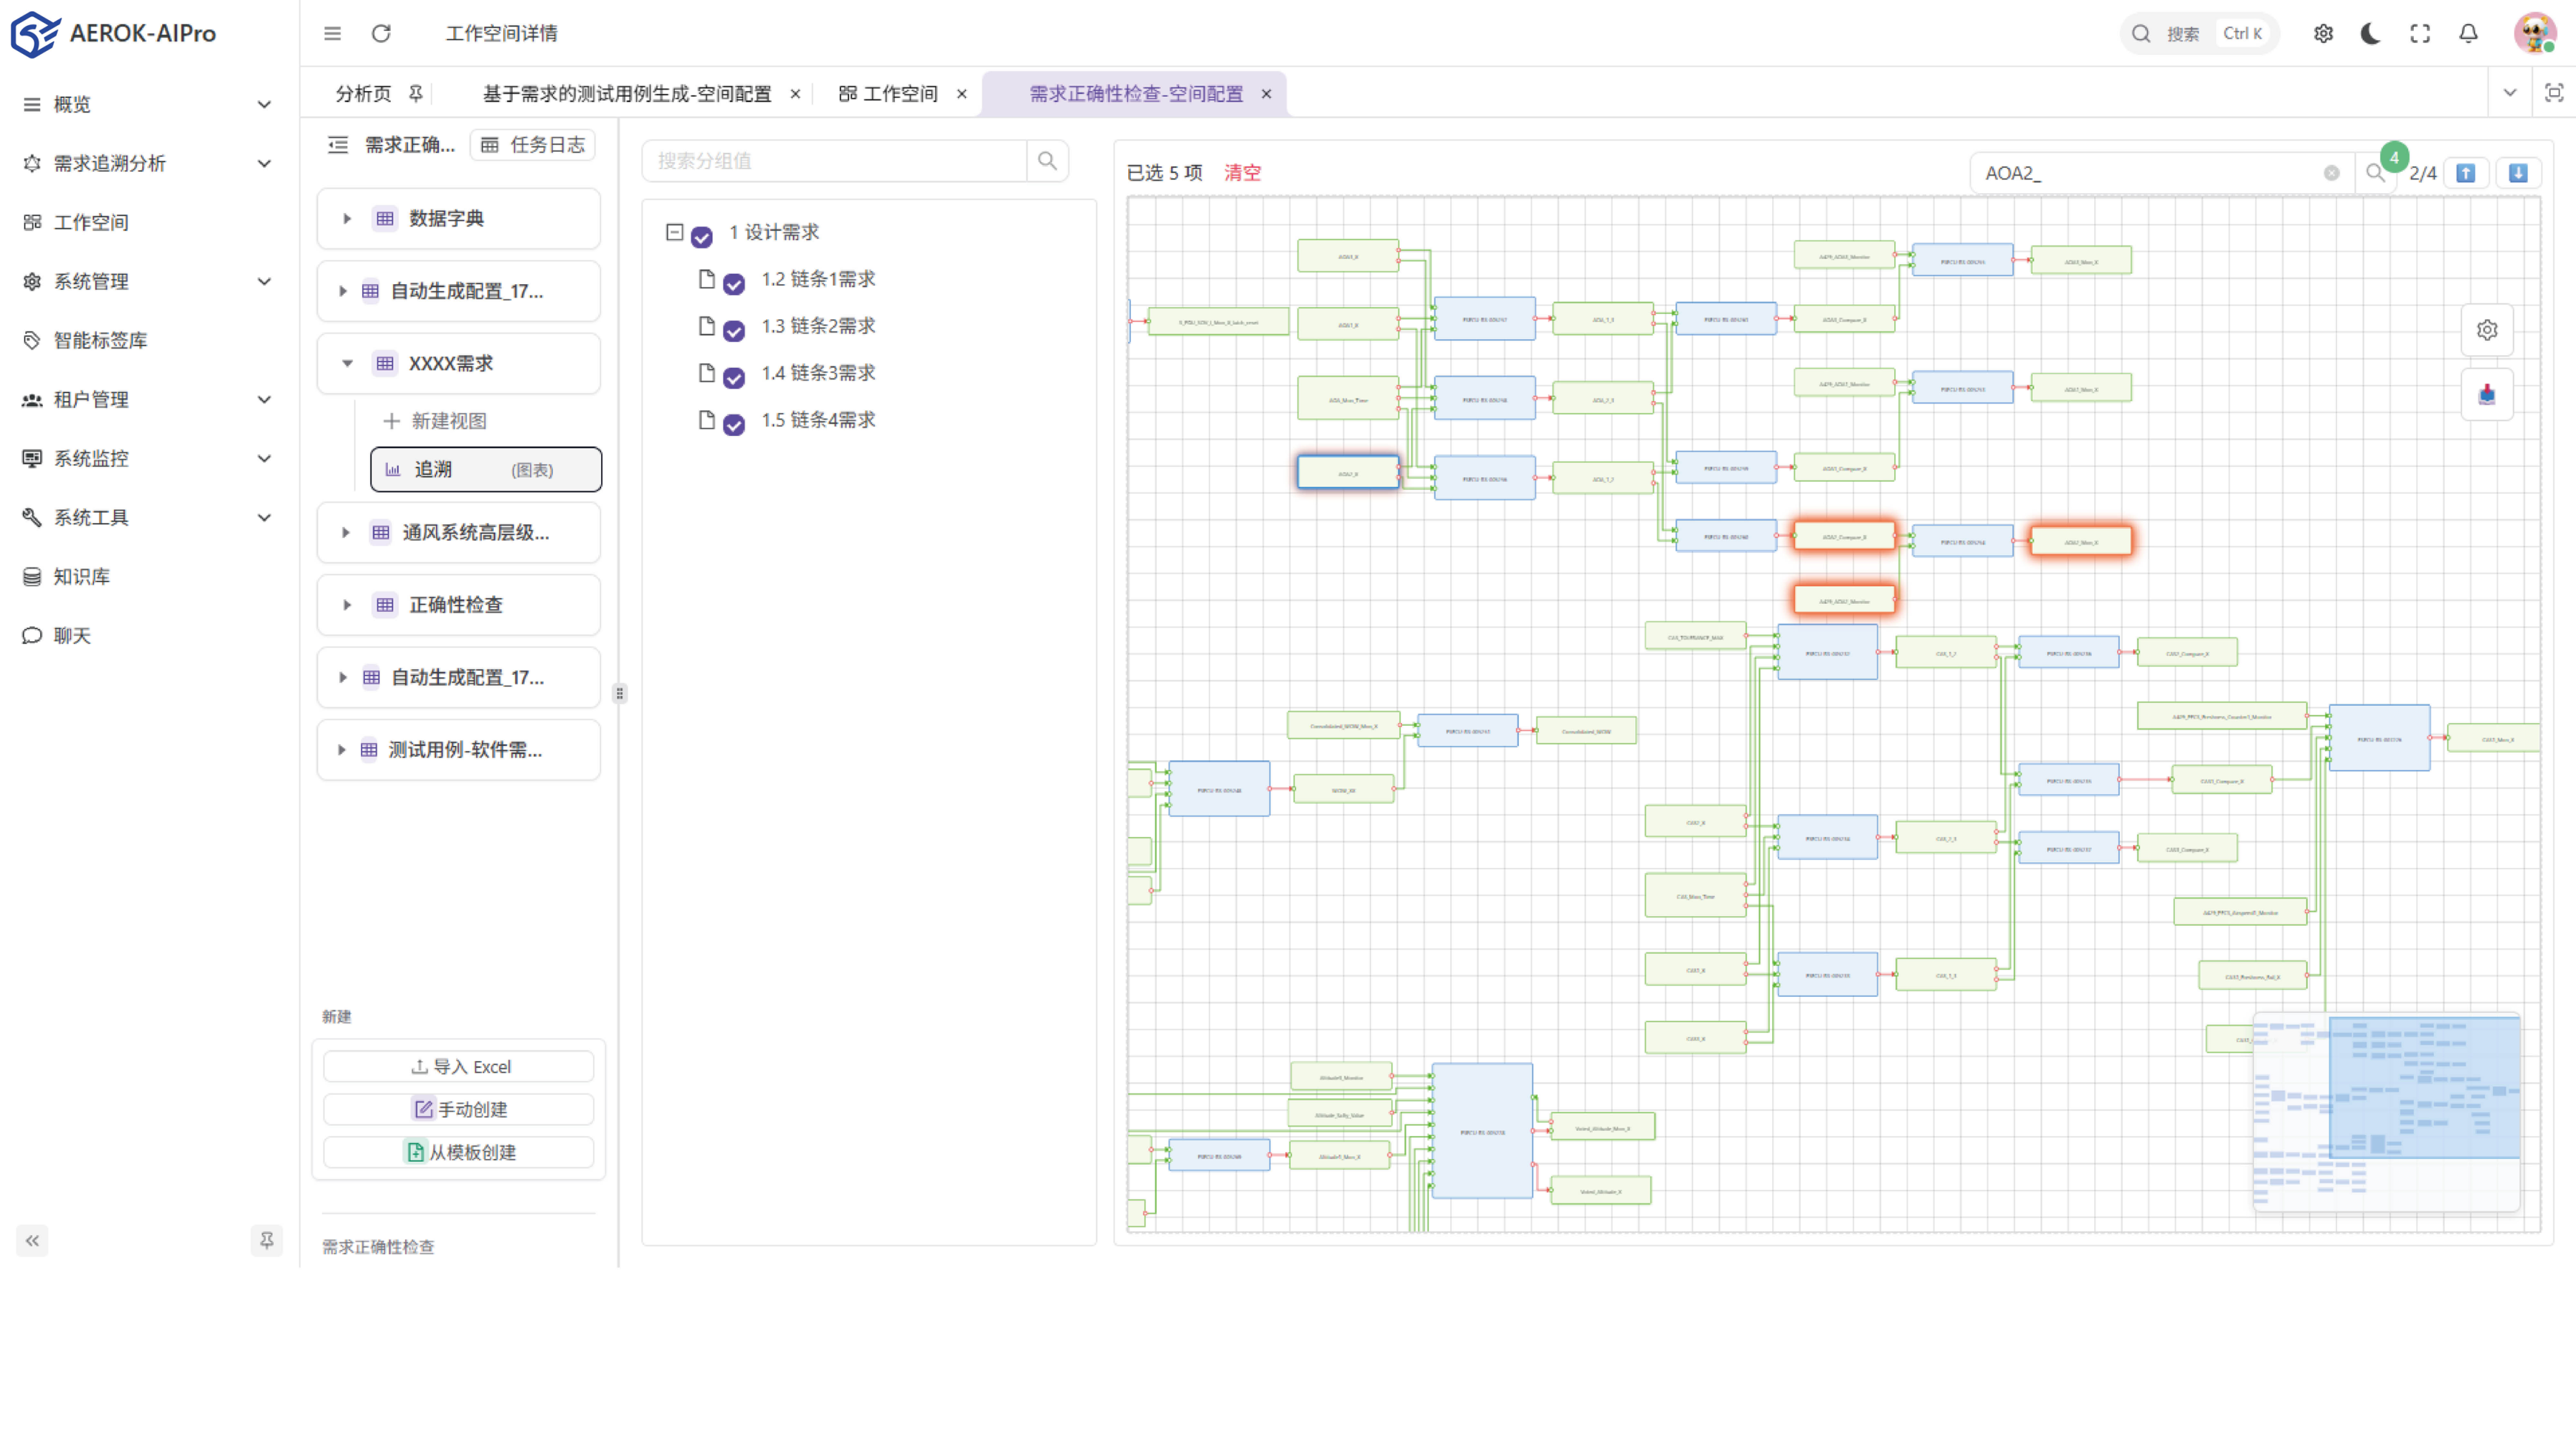Toggle the 1 设计需求 parent checkbox

tap(702, 237)
